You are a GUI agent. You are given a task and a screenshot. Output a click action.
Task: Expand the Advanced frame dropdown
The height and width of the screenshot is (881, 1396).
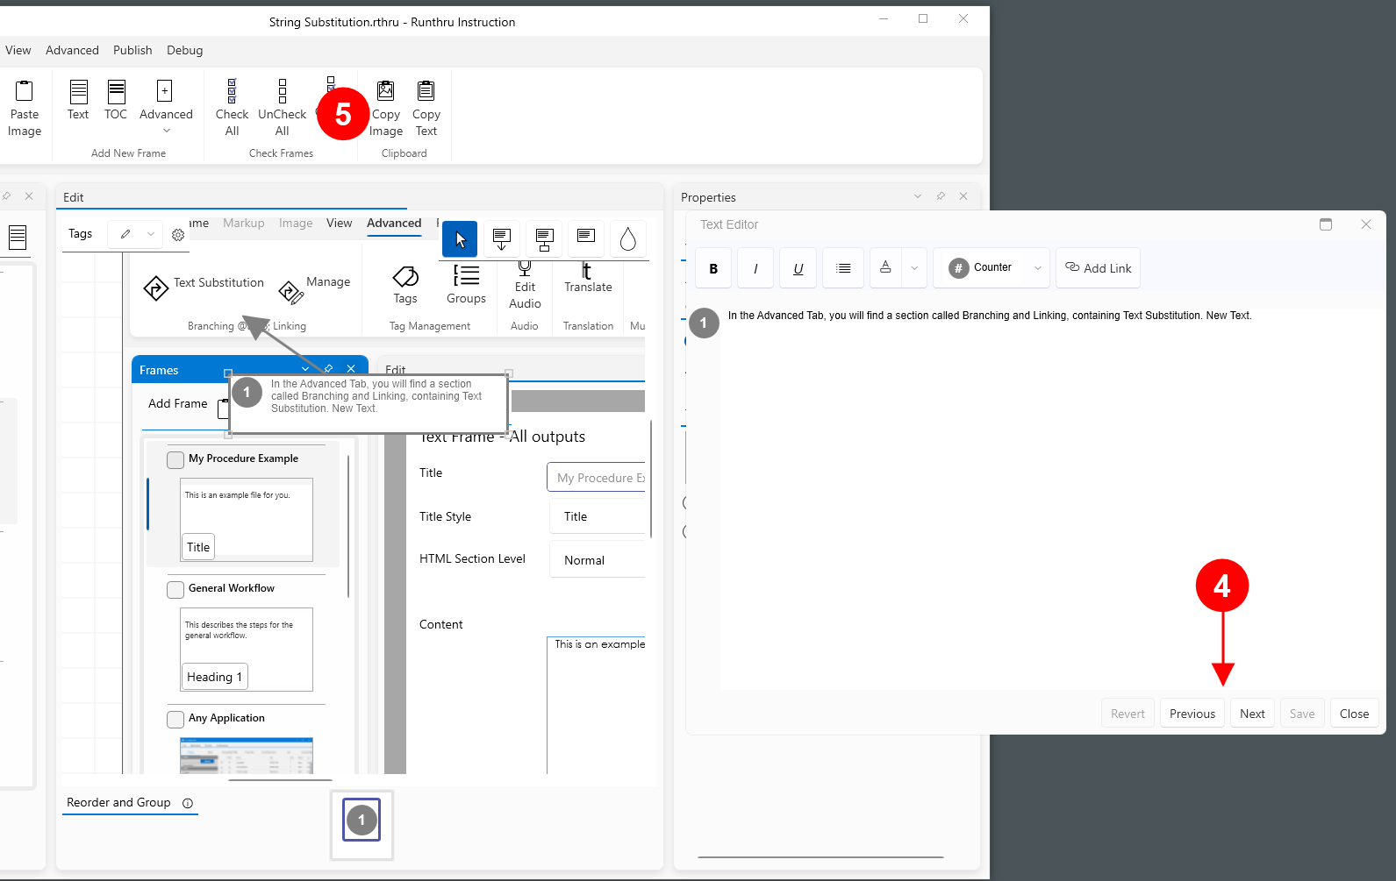[166, 131]
